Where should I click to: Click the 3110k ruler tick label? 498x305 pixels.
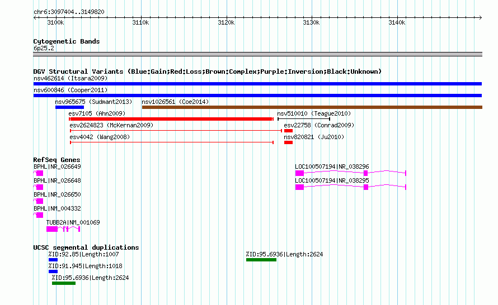pos(140,22)
